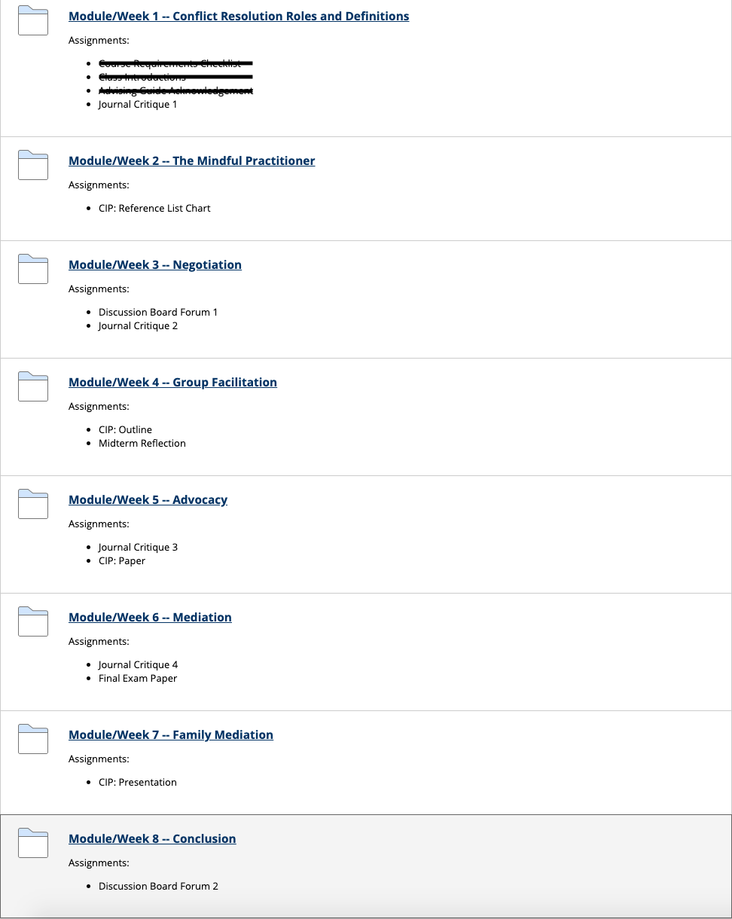Click the Journal Critique 1 list item
This screenshot has height=919, width=732.
[138, 105]
